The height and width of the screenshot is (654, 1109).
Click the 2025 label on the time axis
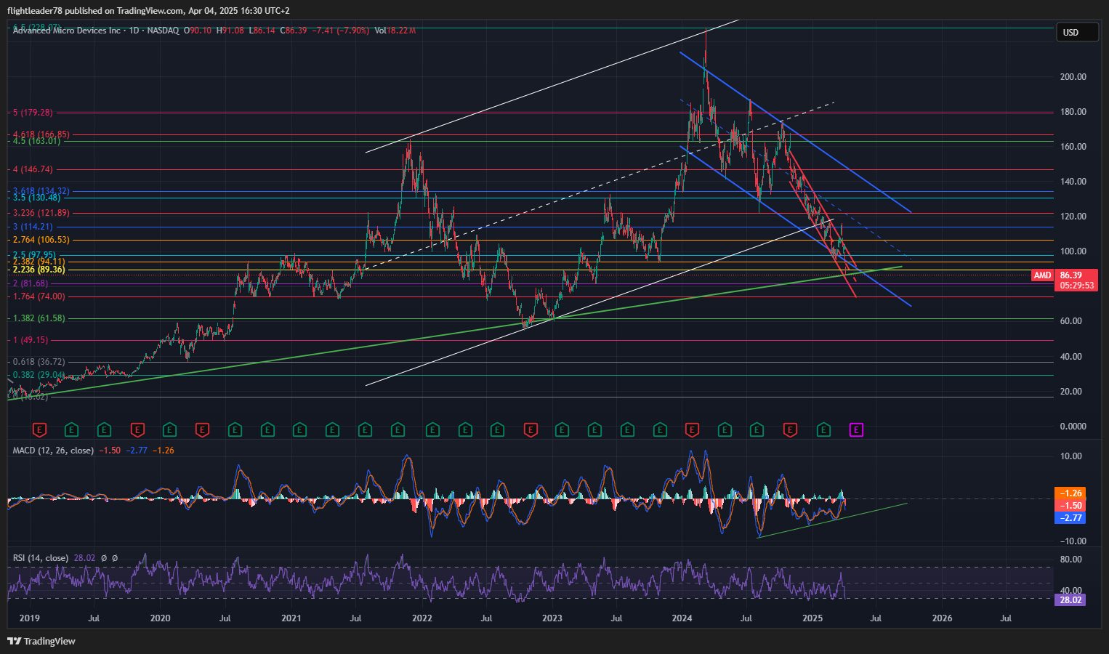click(x=812, y=618)
